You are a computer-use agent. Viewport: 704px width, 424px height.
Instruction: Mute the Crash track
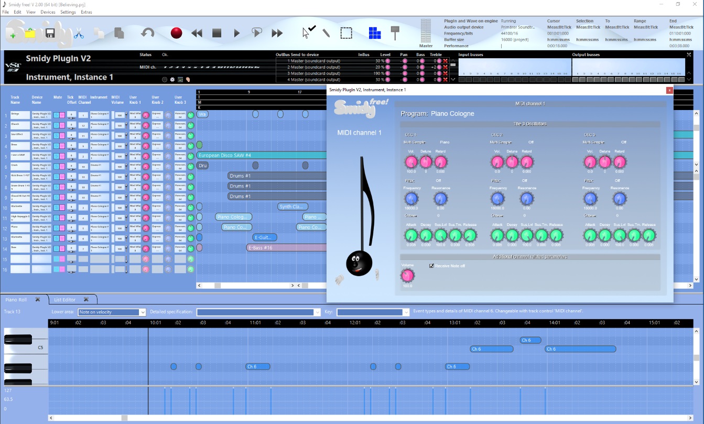click(x=62, y=167)
